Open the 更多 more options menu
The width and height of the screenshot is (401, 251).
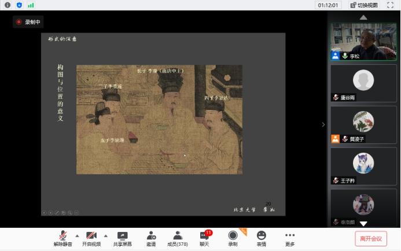pyautogui.click(x=290, y=238)
